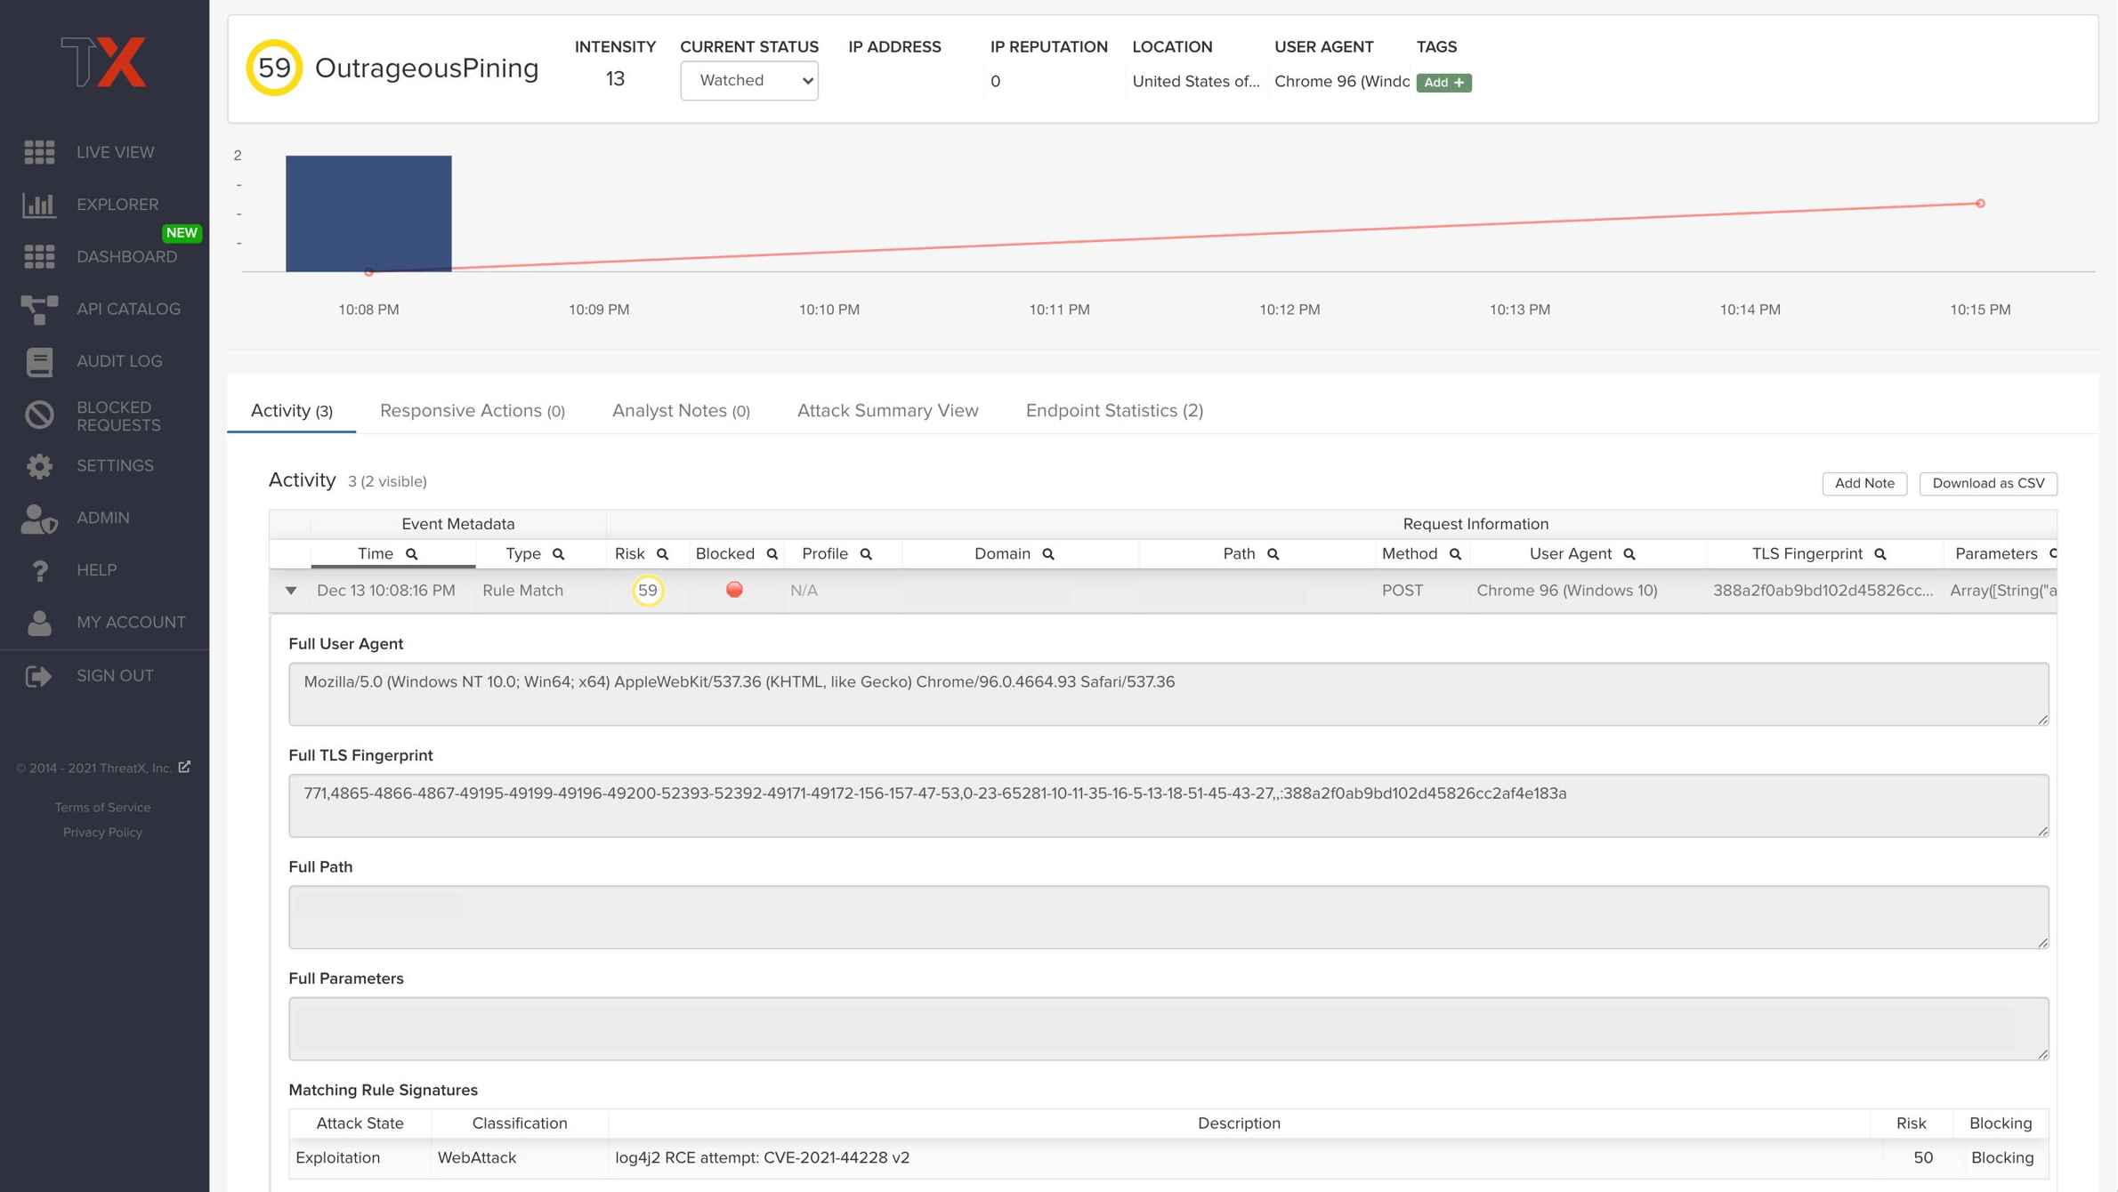
Task: Open Admin user-shield icon
Action: point(39,519)
